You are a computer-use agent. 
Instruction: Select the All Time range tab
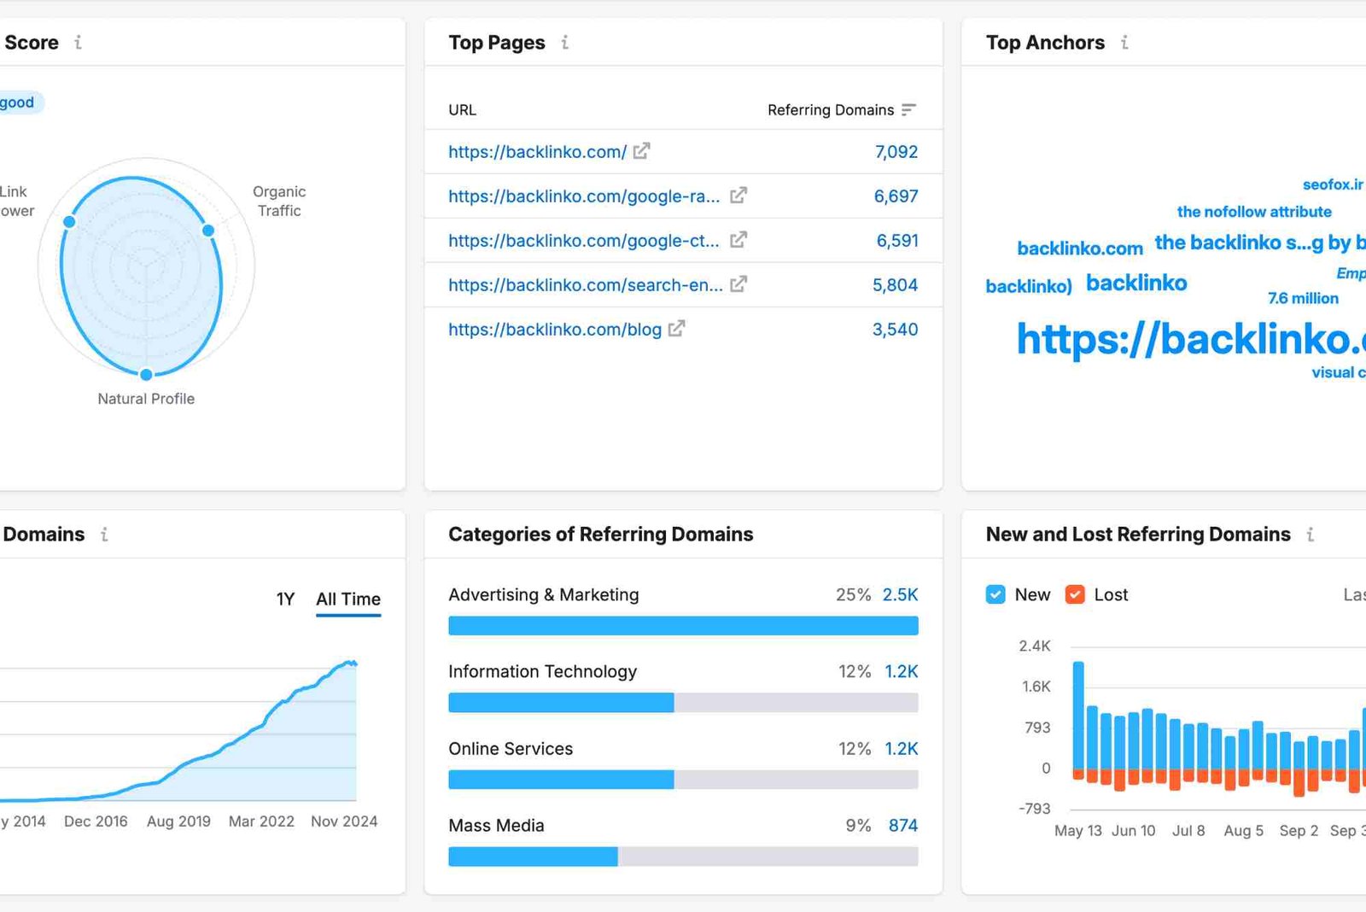coord(348,599)
